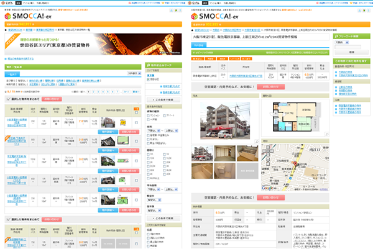Click the red location pin on the map
373x249 pixels.
tap(297, 164)
